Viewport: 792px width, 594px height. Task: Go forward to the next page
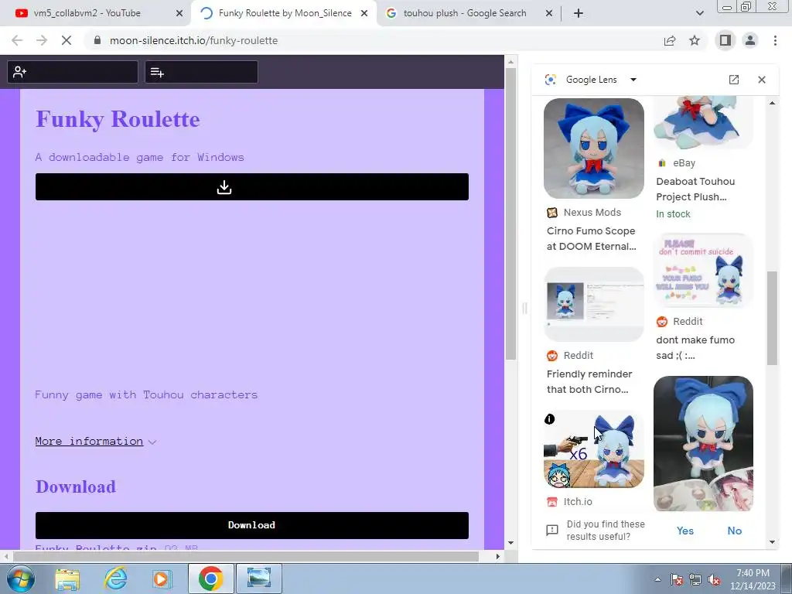point(42,40)
